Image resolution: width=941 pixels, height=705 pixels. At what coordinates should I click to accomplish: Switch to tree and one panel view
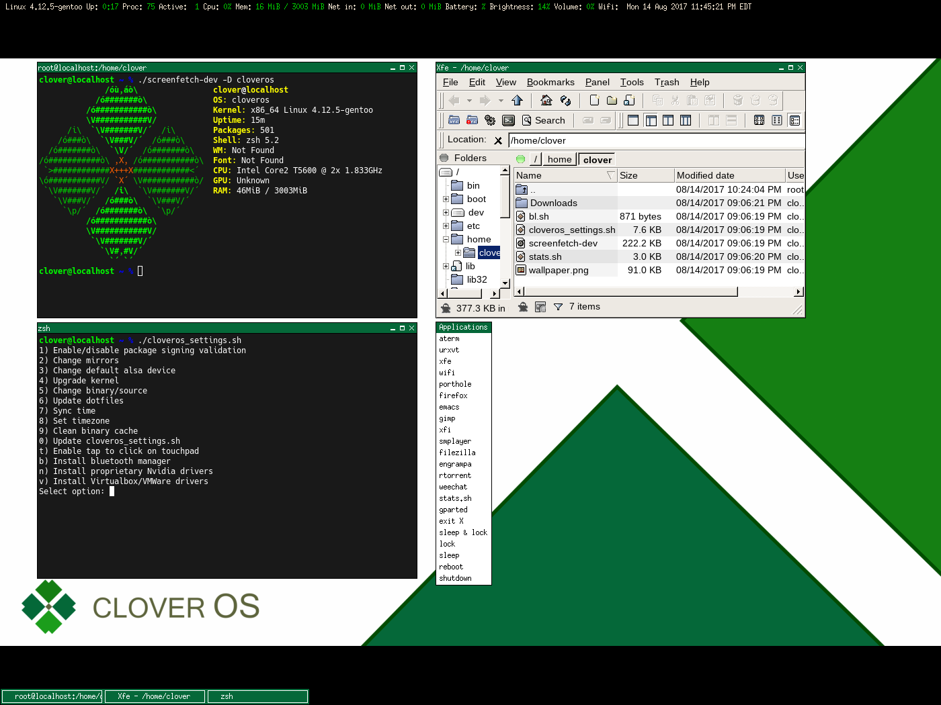pos(651,120)
